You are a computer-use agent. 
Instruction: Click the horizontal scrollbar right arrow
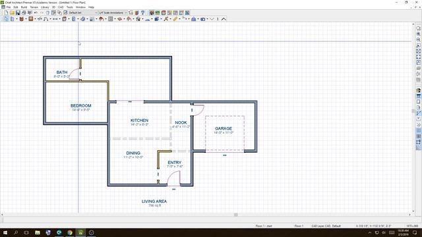click(410, 215)
